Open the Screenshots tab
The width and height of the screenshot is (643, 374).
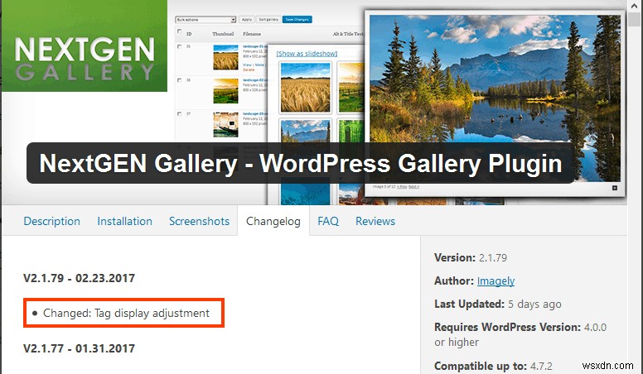[x=200, y=221]
